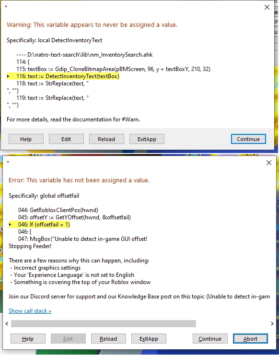The width and height of the screenshot is (279, 357).
Task: Click 'There are a few reasons why' line
Action: point(79,261)
